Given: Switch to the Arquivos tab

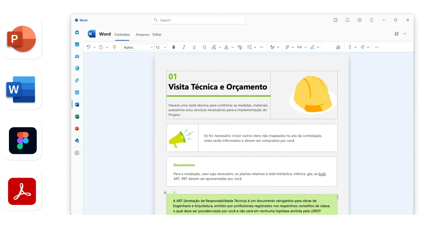Looking at the screenshot, I should click(143, 34).
